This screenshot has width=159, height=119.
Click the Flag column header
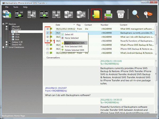(x=78, y=25)
